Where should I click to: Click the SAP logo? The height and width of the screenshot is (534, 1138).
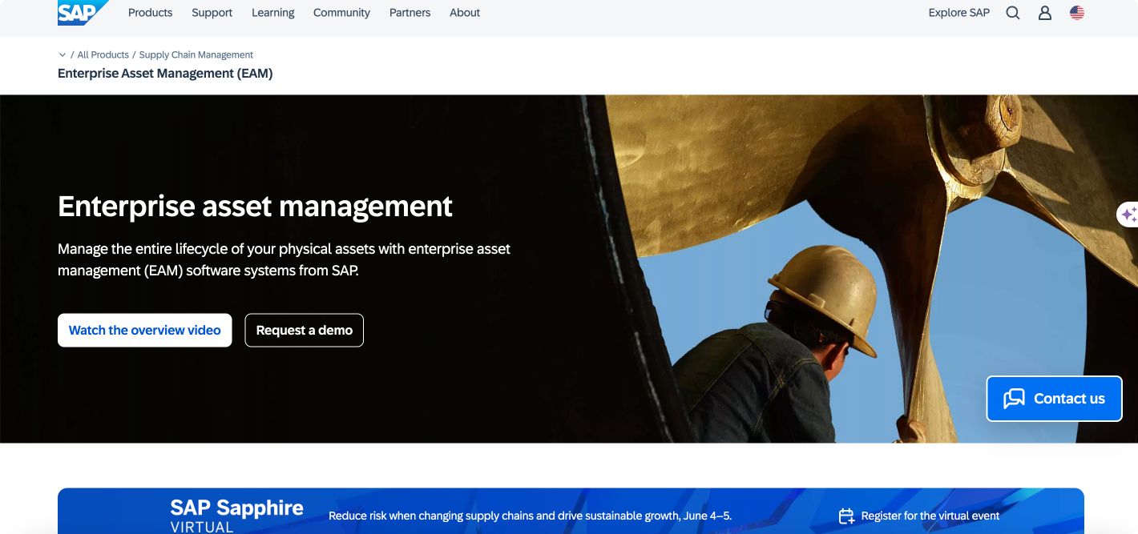[x=83, y=13]
